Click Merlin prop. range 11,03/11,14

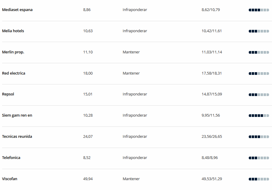pyautogui.click(x=212, y=52)
